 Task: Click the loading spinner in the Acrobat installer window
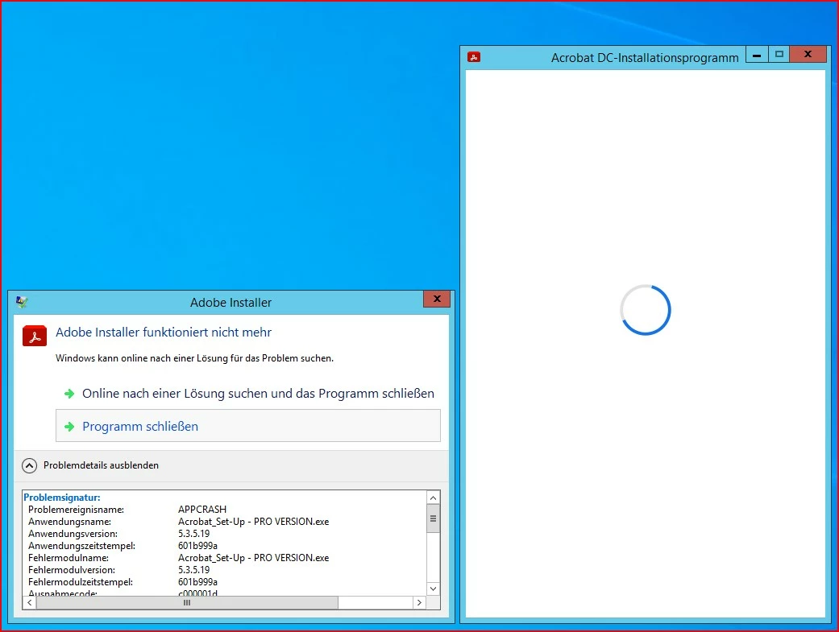(x=646, y=310)
